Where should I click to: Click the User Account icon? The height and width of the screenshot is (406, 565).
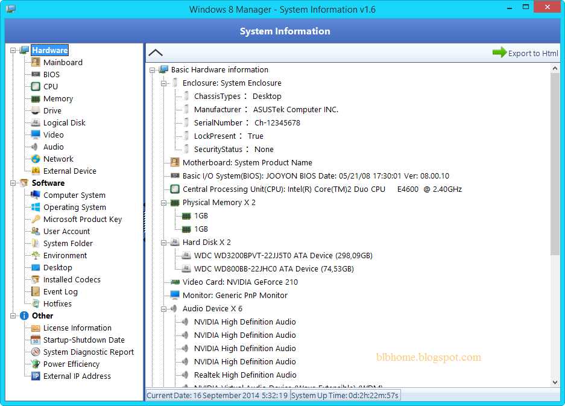click(x=36, y=231)
